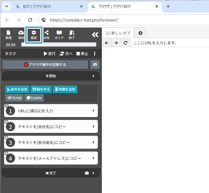Expand step 4 メールアドレス copy arrow
This screenshot has height=193, width=209.
pos(93,158)
